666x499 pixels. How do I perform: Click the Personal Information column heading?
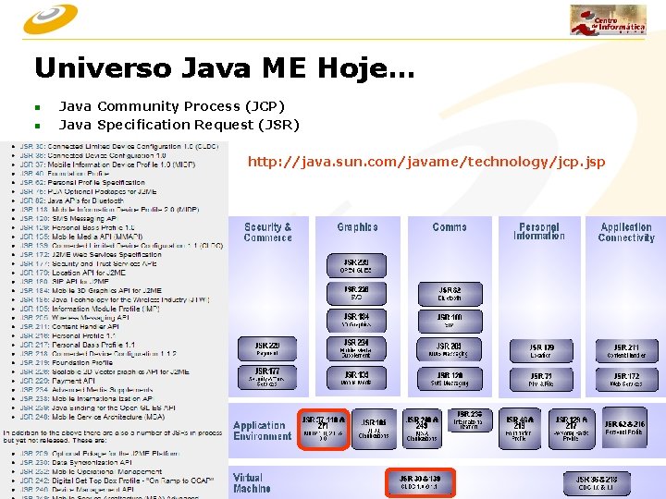[x=539, y=231]
